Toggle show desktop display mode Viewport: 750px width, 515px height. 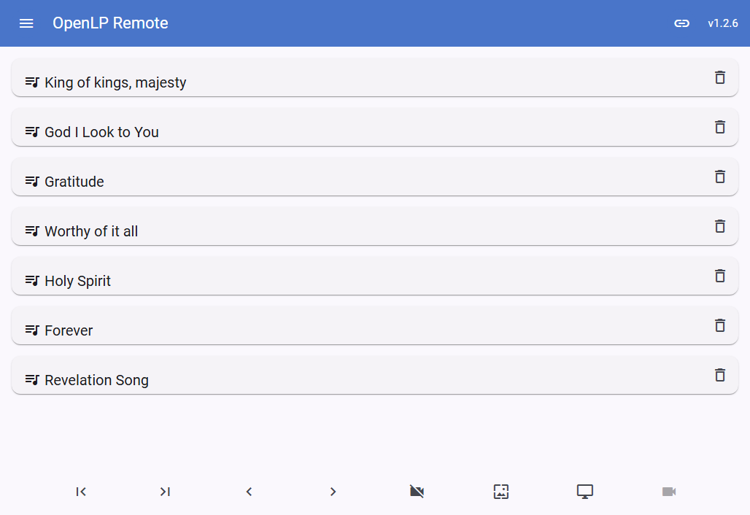pos(584,492)
